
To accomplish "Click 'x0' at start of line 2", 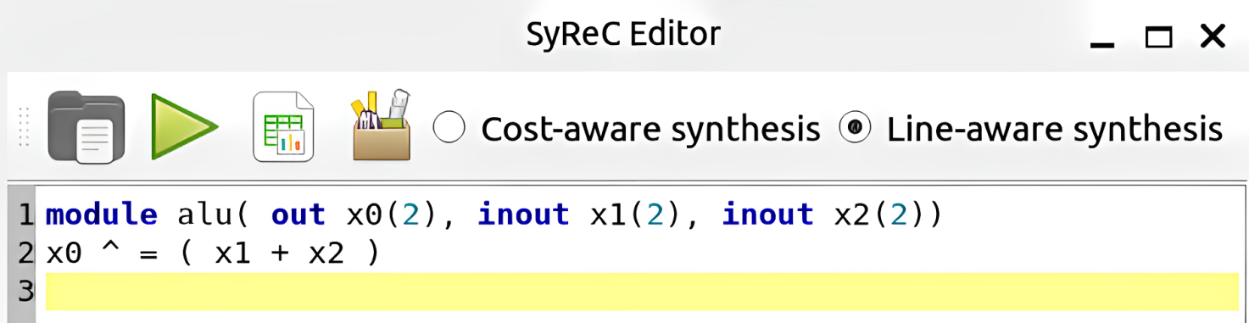I will (x=64, y=253).
